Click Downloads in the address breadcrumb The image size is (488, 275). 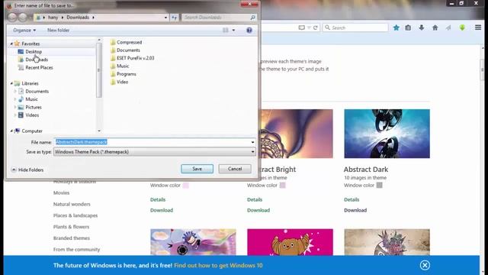[78, 18]
